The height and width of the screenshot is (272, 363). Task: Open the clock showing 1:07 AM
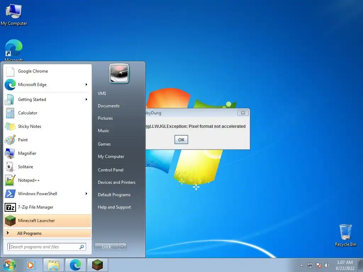click(345, 265)
